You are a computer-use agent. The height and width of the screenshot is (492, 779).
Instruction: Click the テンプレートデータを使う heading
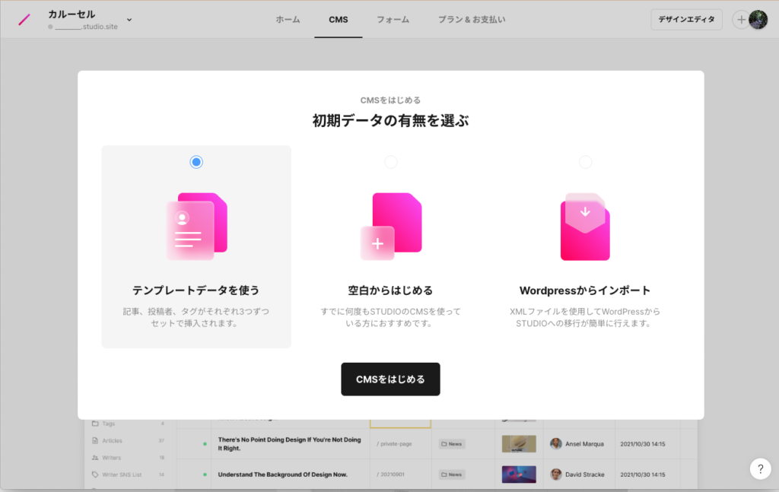tap(196, 290)
